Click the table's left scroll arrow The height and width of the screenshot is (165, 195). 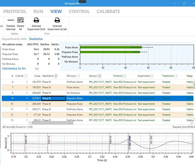(x=30, y=123)
